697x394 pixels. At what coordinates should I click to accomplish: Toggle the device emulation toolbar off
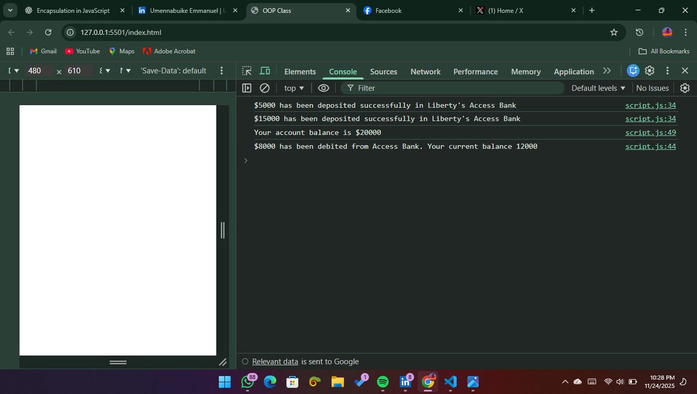point(265,70)
